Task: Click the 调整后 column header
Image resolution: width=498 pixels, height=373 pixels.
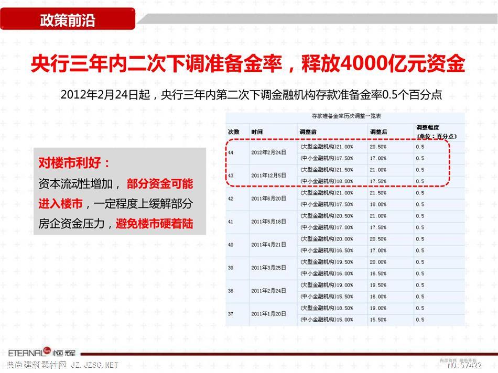Action: click(378, 131)
